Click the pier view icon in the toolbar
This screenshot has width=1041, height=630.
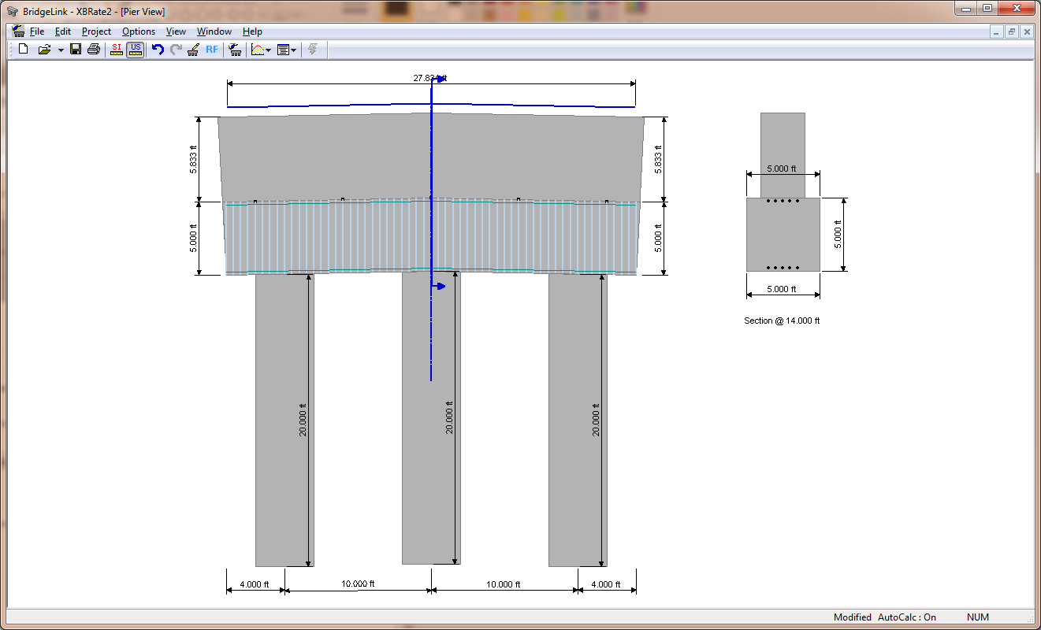[234, 50]
